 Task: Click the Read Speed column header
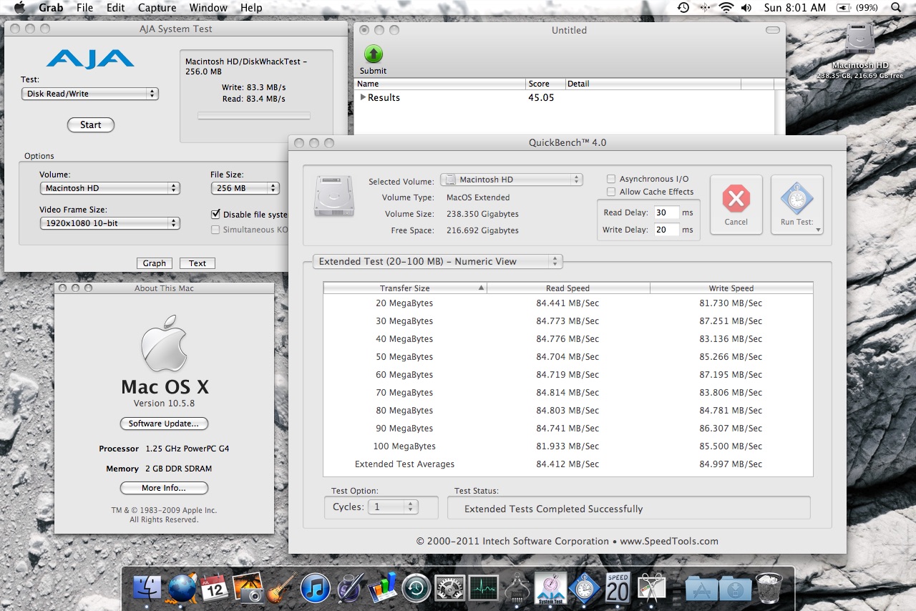[x=568, y=288]
